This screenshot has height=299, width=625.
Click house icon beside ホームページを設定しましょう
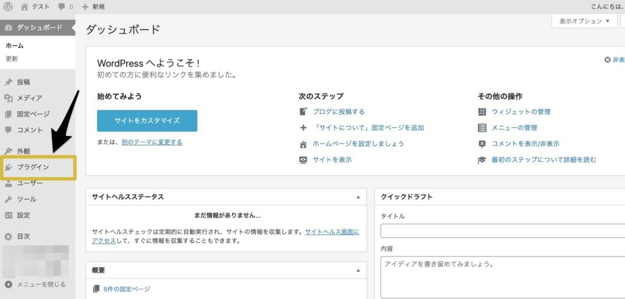point(303,144)
